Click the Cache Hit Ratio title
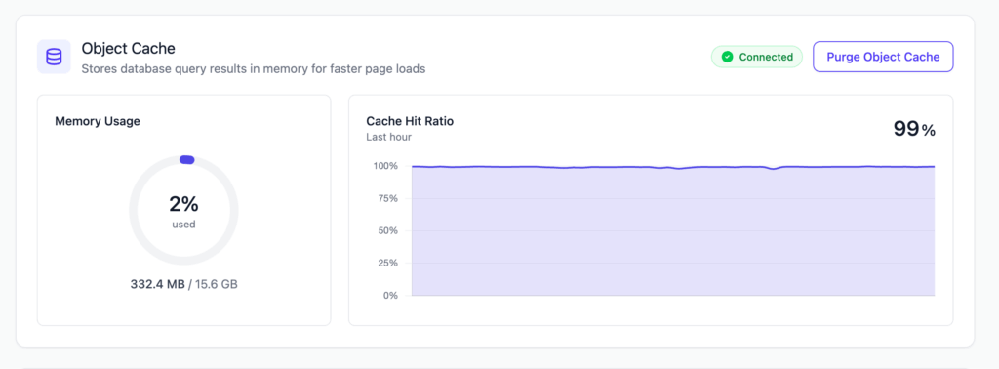999x369 pixels. tap(410, 121)
